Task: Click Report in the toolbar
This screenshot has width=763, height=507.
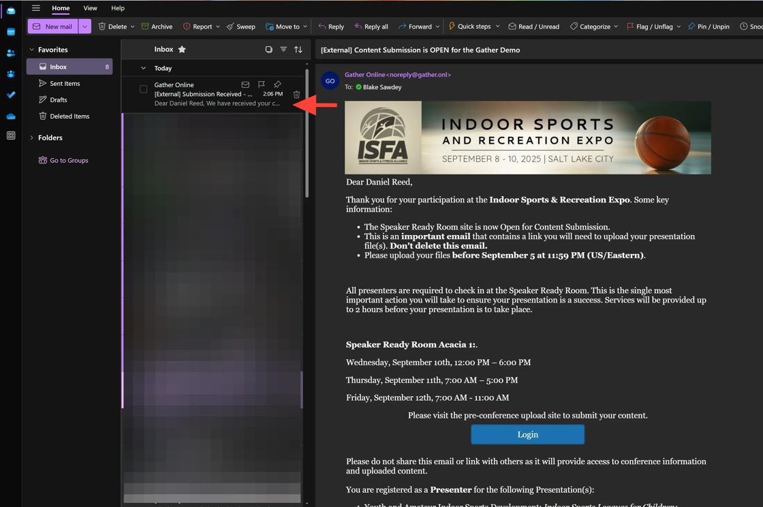Action: click(198, 27)
